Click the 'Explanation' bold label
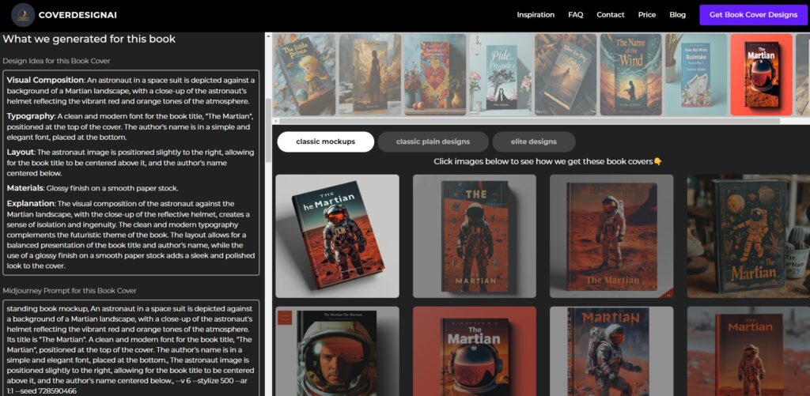The width and height of the screenshot is (810, 396). click(x=31, y=203)
